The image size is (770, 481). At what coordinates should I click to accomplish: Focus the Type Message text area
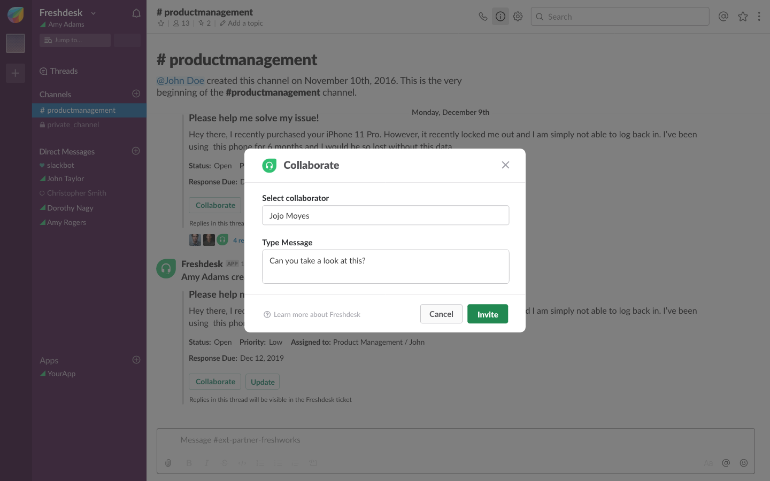click(x=386, y=267)
